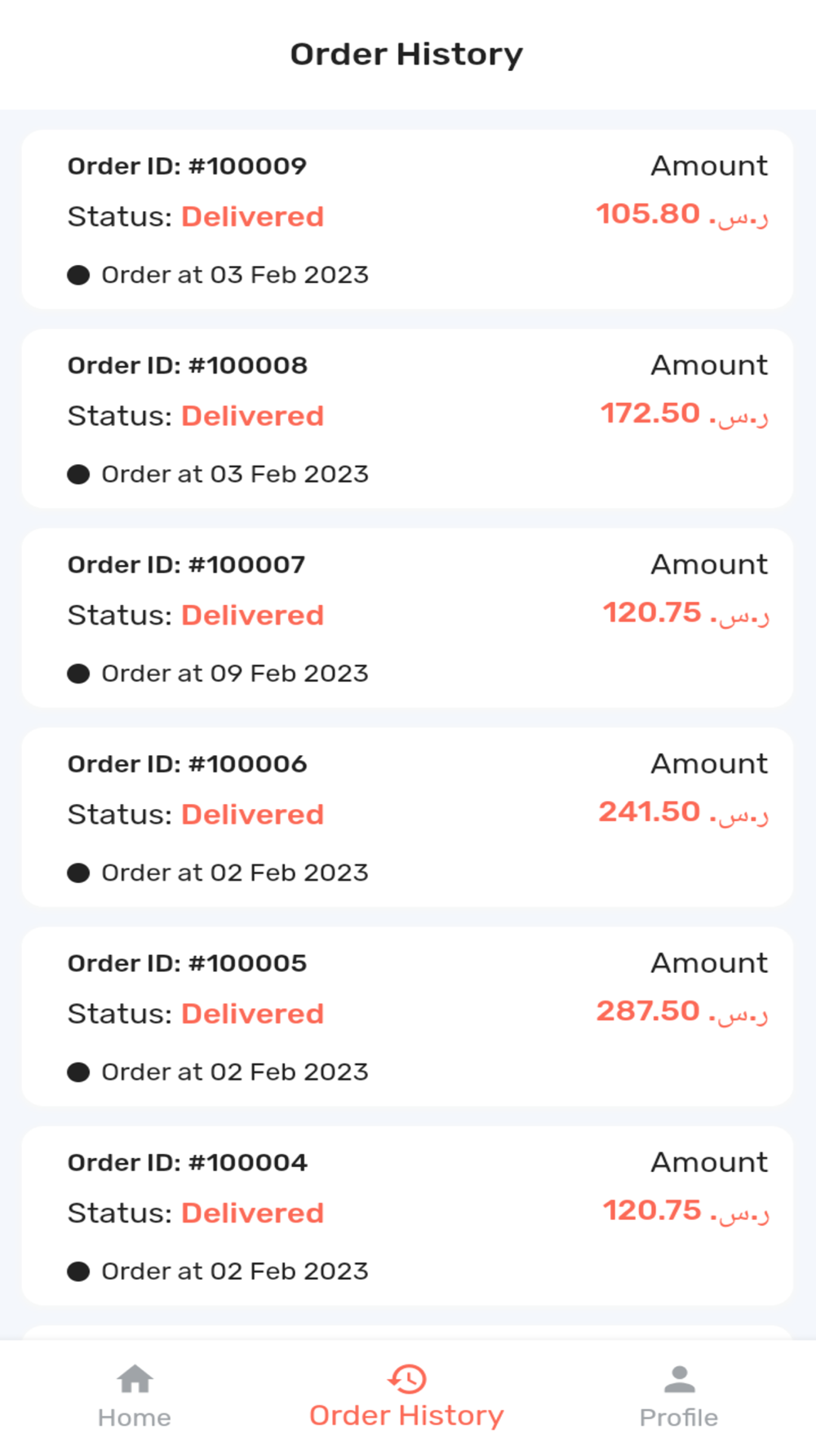Open order ID #100008 details

pos(187,365)
